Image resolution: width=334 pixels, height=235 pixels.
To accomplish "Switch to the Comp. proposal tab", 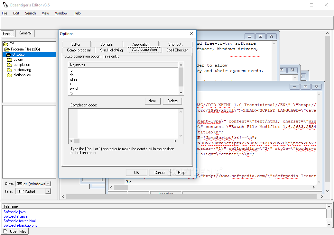I will (79, 50).
